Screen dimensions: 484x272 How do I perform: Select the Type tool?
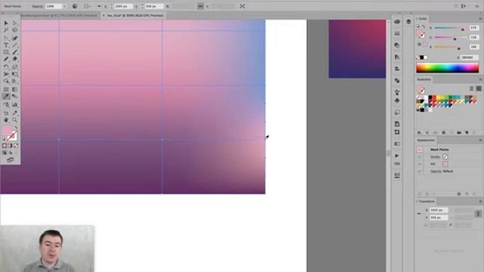pos(6,45)
